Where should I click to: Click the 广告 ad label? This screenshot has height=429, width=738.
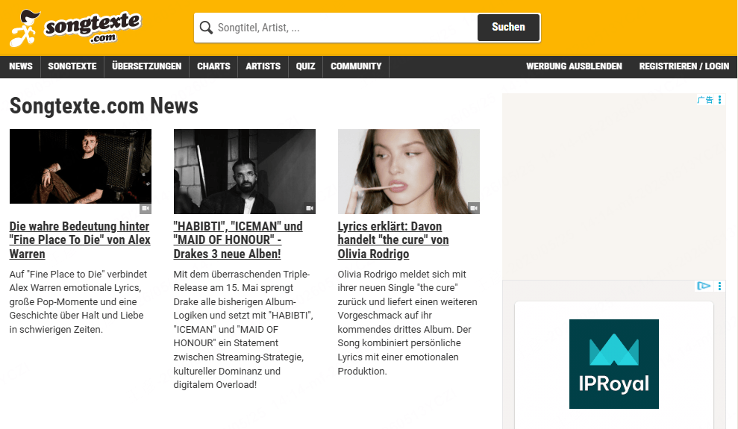[705, 100]
